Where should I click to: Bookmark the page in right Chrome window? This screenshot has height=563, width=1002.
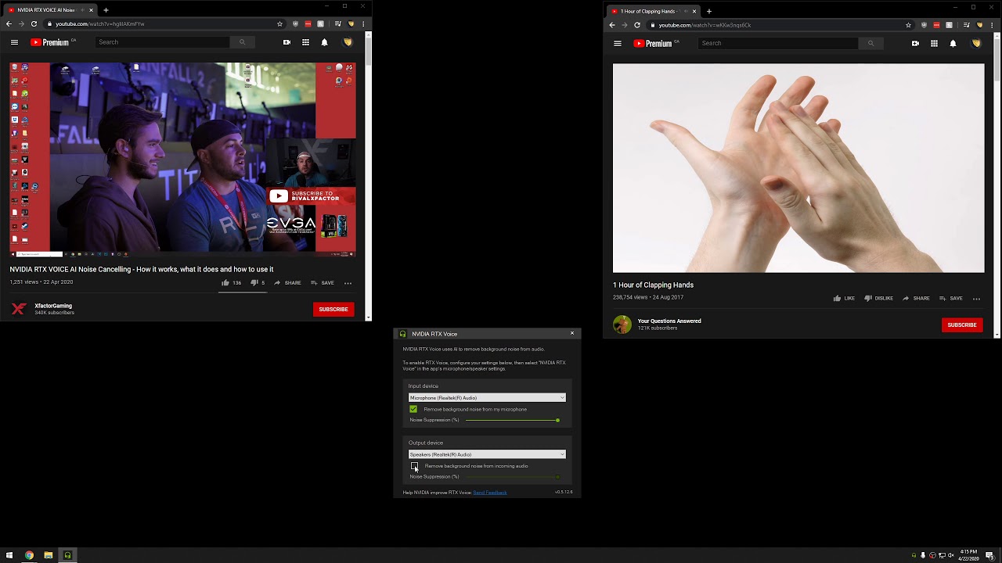(x=909, y=25)
